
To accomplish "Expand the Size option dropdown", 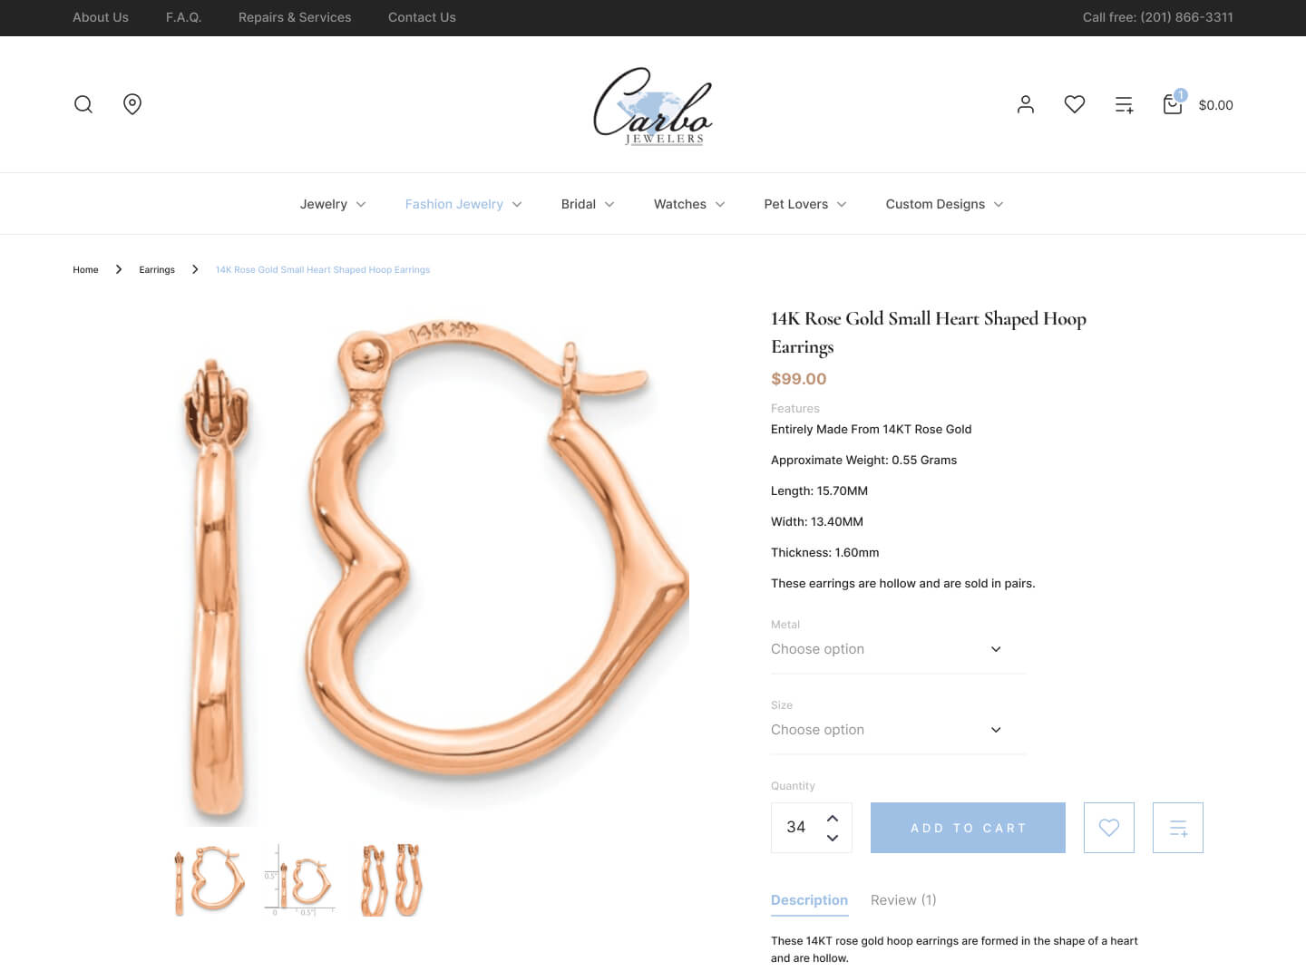I will pos(898,730).
